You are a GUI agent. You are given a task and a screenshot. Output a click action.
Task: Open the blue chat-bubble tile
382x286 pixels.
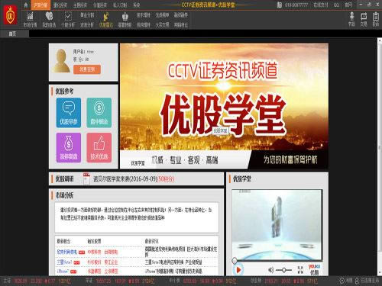pos(69,113)
